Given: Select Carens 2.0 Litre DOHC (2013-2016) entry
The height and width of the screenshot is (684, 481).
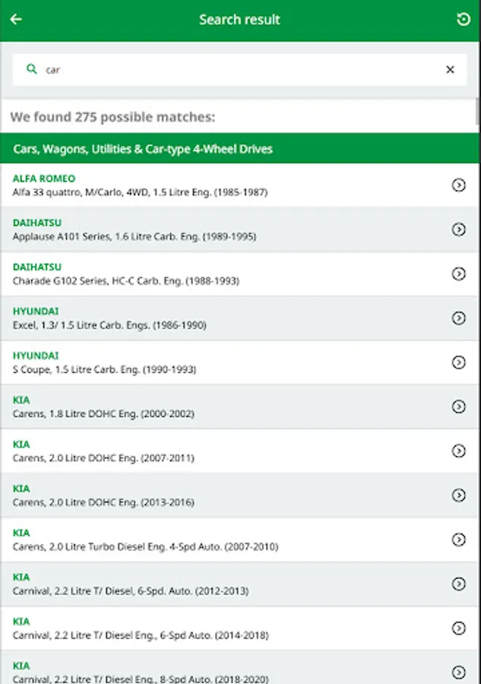Looking at the screenshot, I should (x=103, y=502).
